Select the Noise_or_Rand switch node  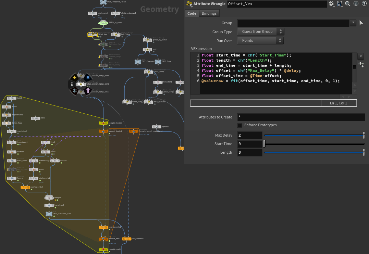[x=103, y=23]
